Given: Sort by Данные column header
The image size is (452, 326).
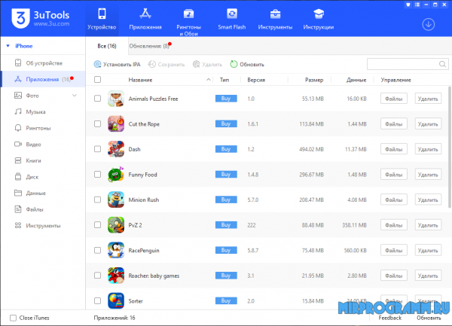Looking at the screenshot, I should coord(356,80).
